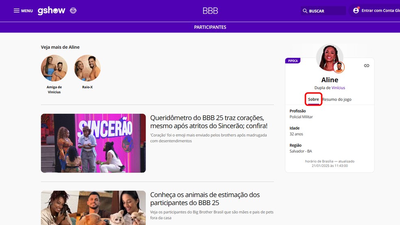
Task: Focus the BUSCAR search field
Action: (x=323, y=11)
